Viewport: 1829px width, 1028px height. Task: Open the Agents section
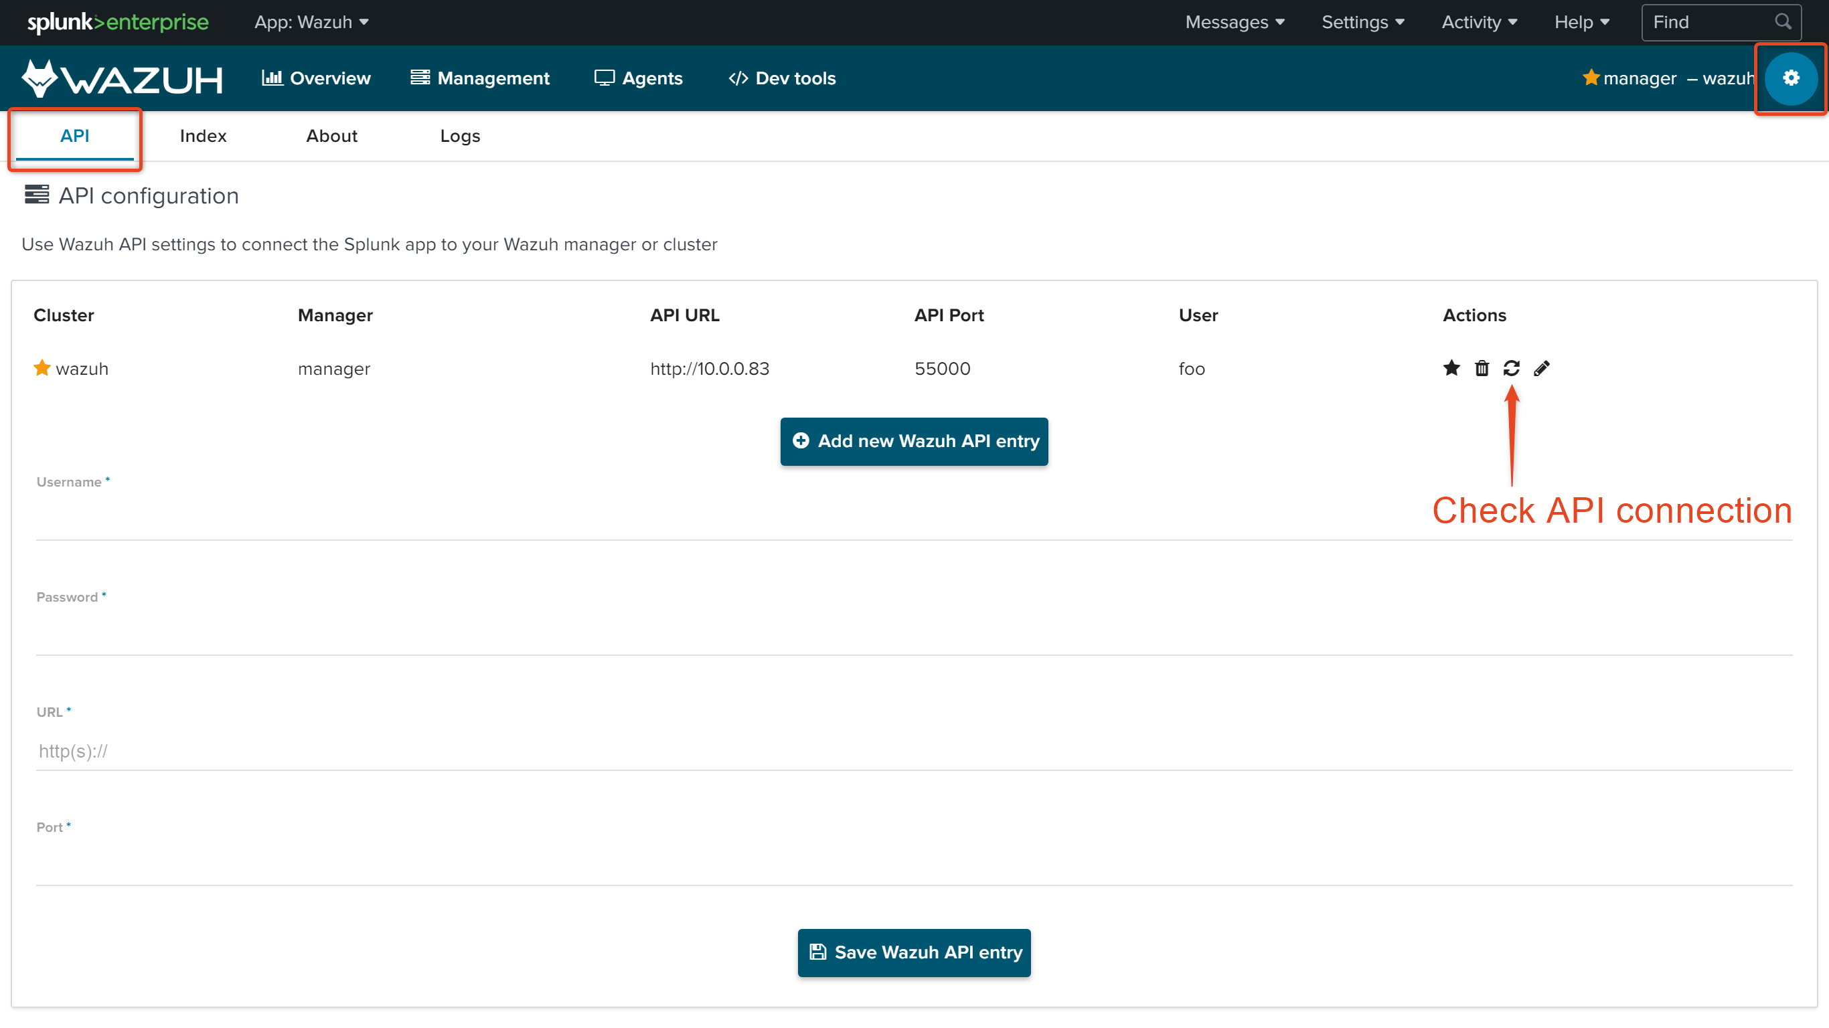pos(638,78)
